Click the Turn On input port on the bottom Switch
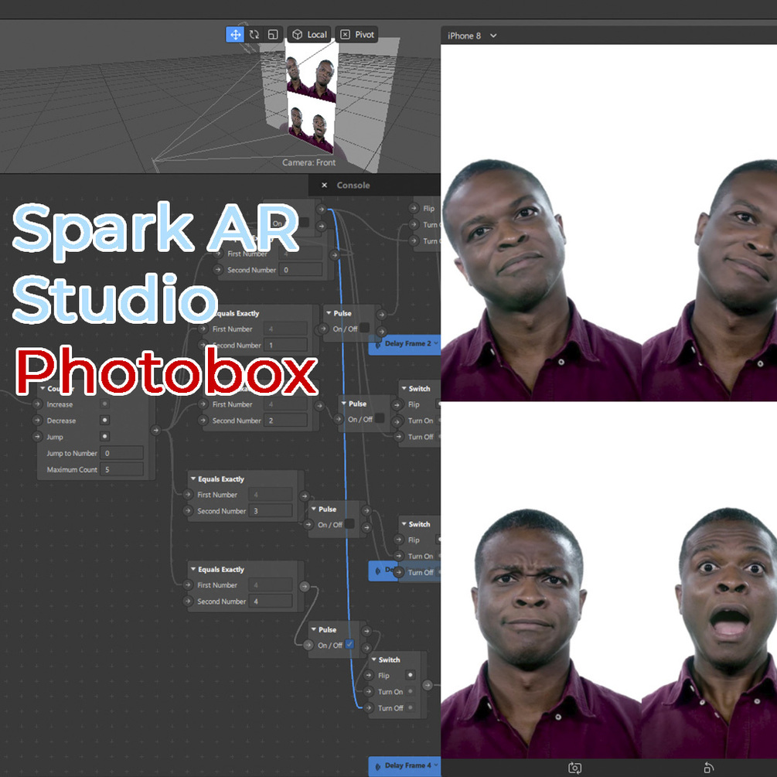Image resolution: width=777 pixels, height=777 pixels. click(x=368, y=692)
